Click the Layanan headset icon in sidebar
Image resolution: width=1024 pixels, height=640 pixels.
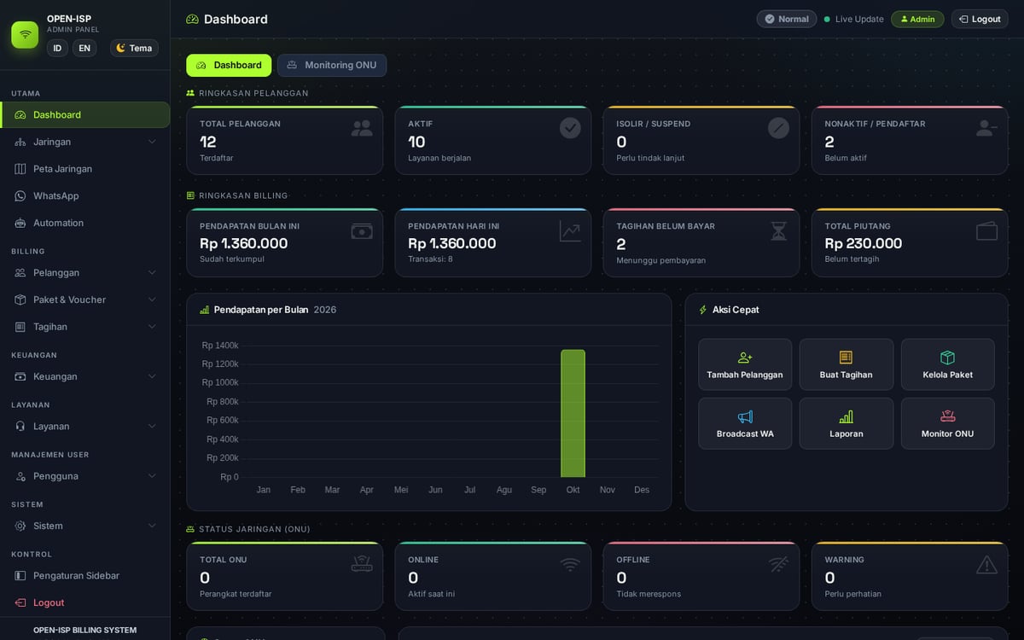[x=20, y=427]
